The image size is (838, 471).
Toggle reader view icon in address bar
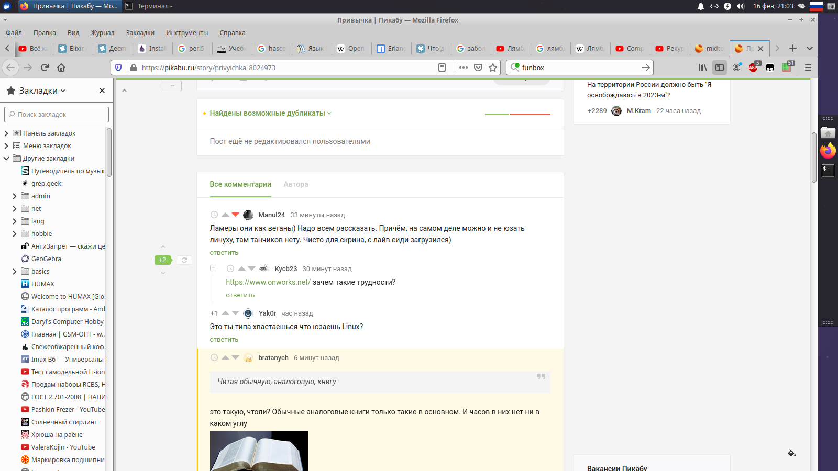442,68
